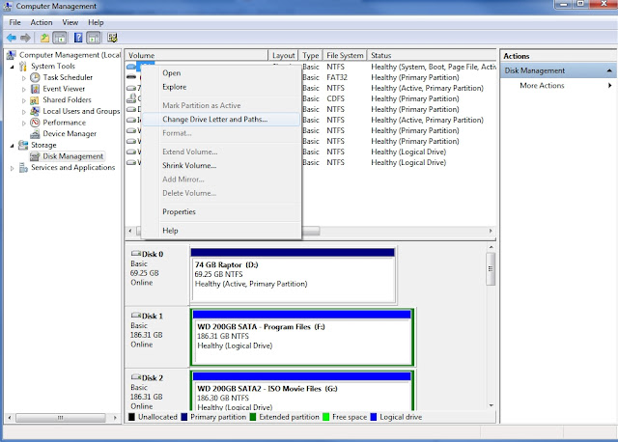Image resolution: width=618 pixels, height=442 pixels.
Task: Select the WD 200GB SATA Program Files partition
Action: coord(302,337)
